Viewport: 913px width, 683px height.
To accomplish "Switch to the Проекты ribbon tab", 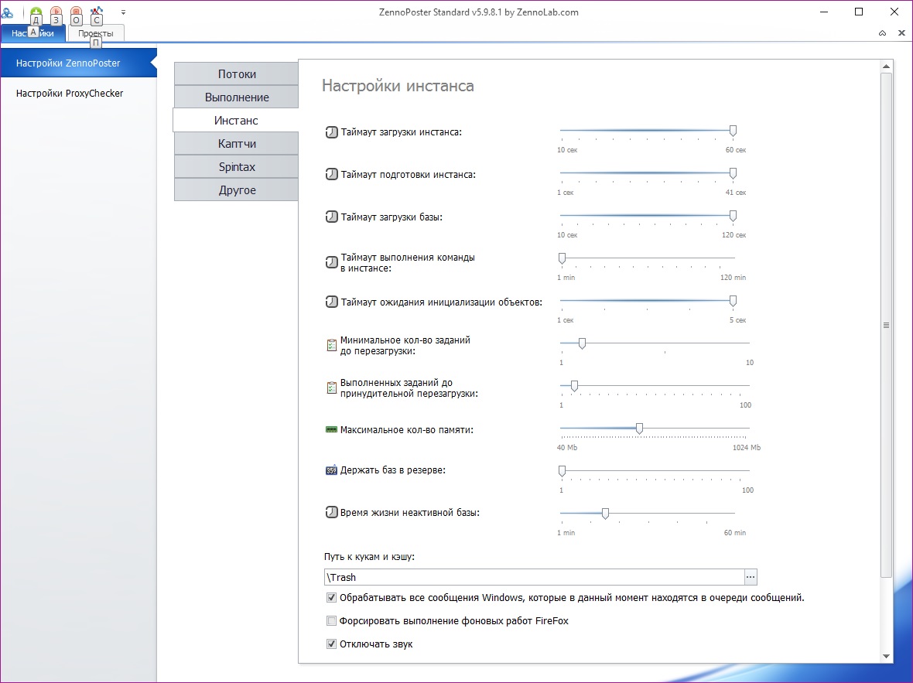I will [95, 33].
